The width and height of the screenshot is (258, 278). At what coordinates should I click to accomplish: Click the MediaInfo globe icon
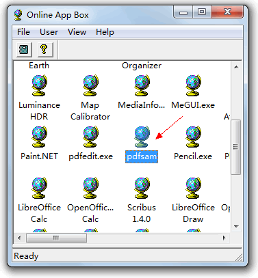click(142, 85)
